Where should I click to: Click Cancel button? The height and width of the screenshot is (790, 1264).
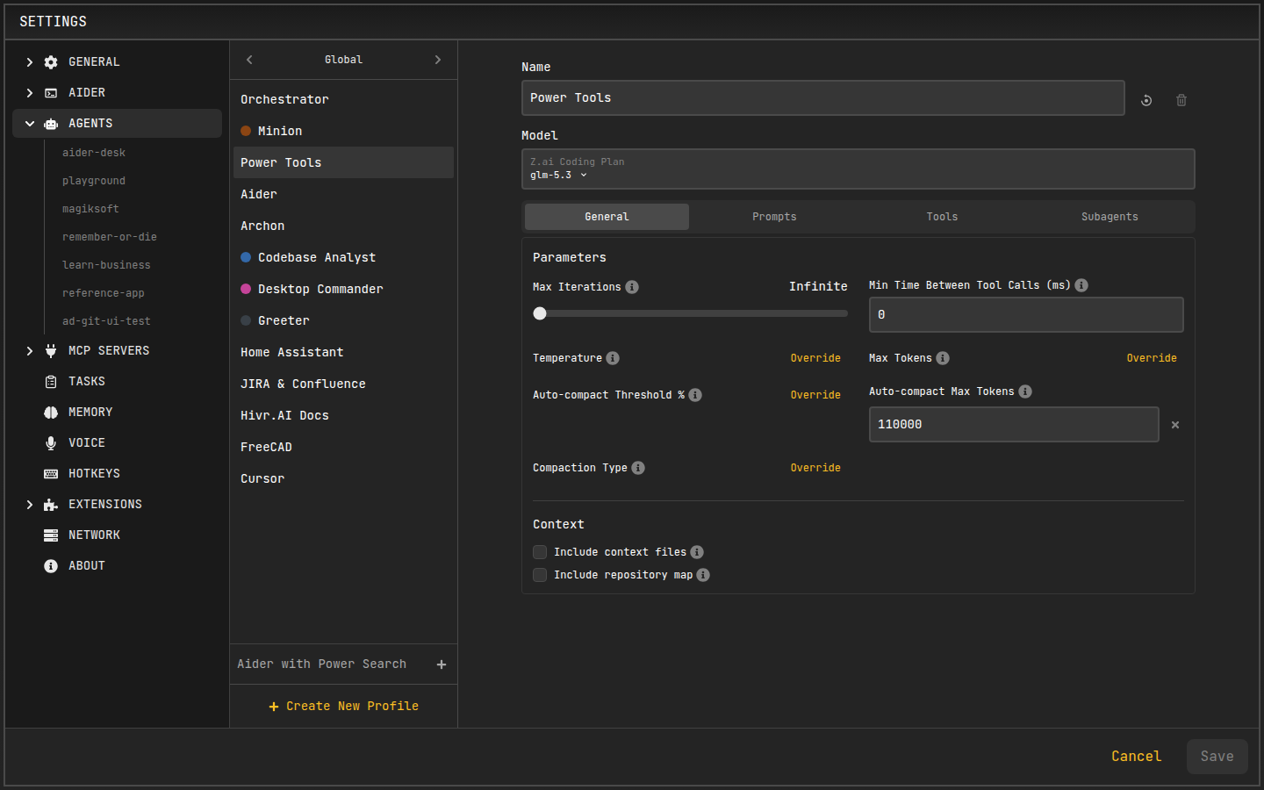tap(1136, 756)
